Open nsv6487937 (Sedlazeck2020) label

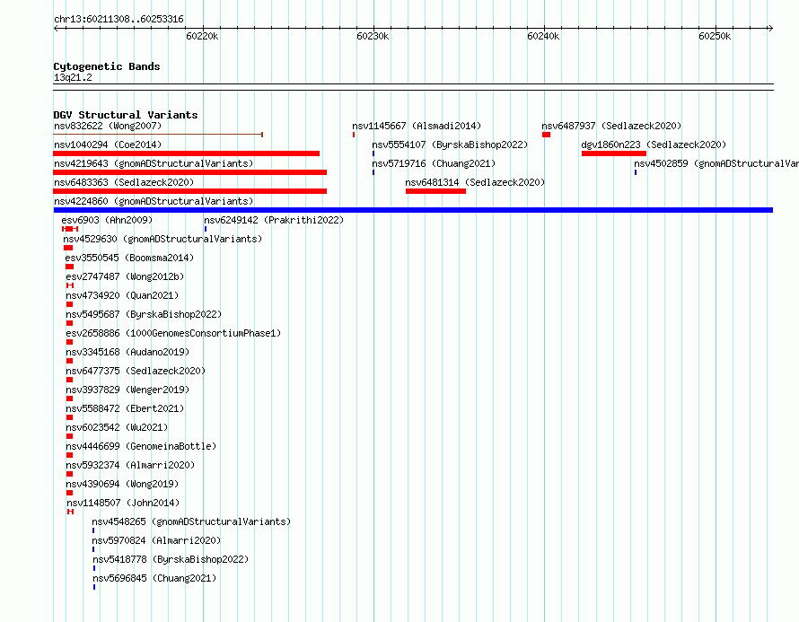coord(611,126)
